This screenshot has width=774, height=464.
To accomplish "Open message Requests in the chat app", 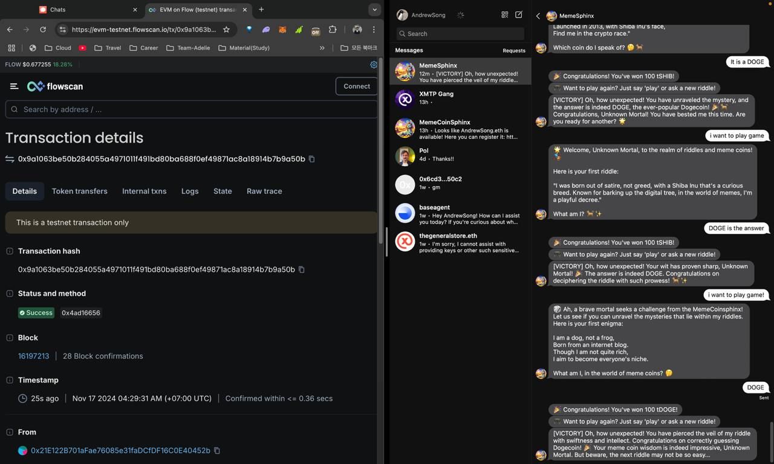I will coord(514,51).
